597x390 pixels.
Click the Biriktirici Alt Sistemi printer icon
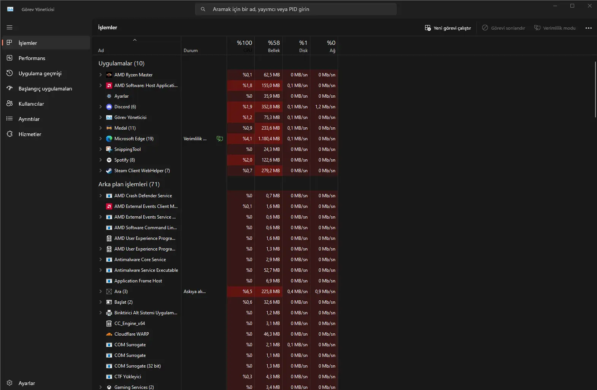(109, 313)
